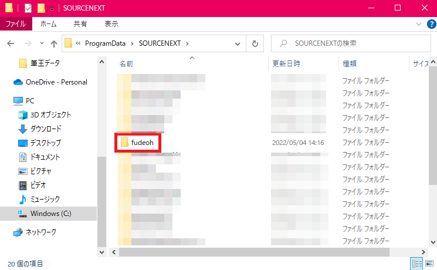Open the recent locations dropdown arrow
This screenshot has width=437, height=270.
click(42, 43)
